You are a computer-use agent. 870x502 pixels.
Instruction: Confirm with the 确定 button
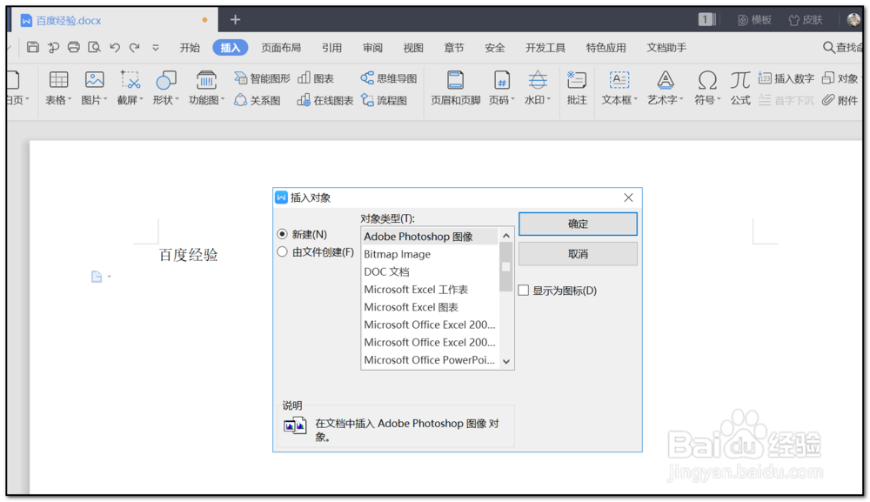pos(578,224)
